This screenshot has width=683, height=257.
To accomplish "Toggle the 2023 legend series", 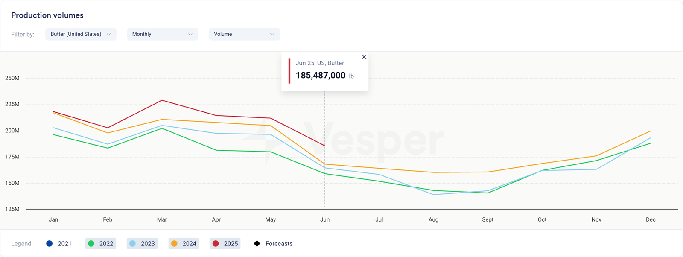I will point(142,244).
